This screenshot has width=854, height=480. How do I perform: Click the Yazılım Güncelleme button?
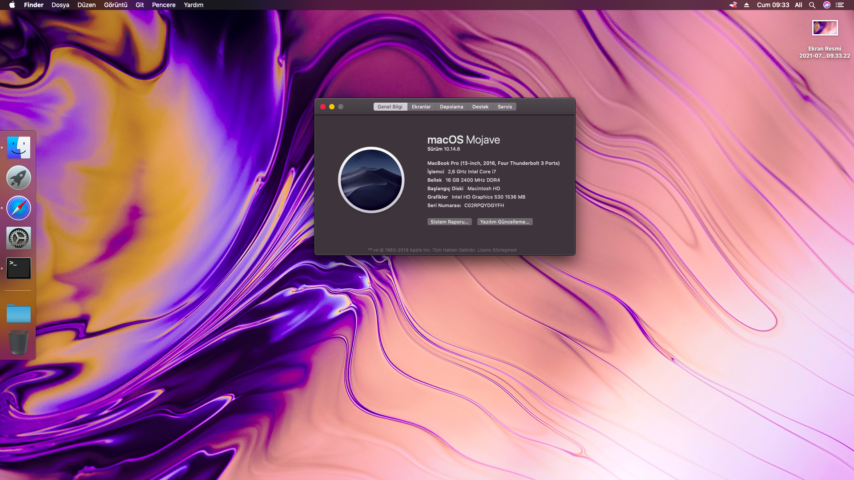pyautogui.click(x=505, y=222)
